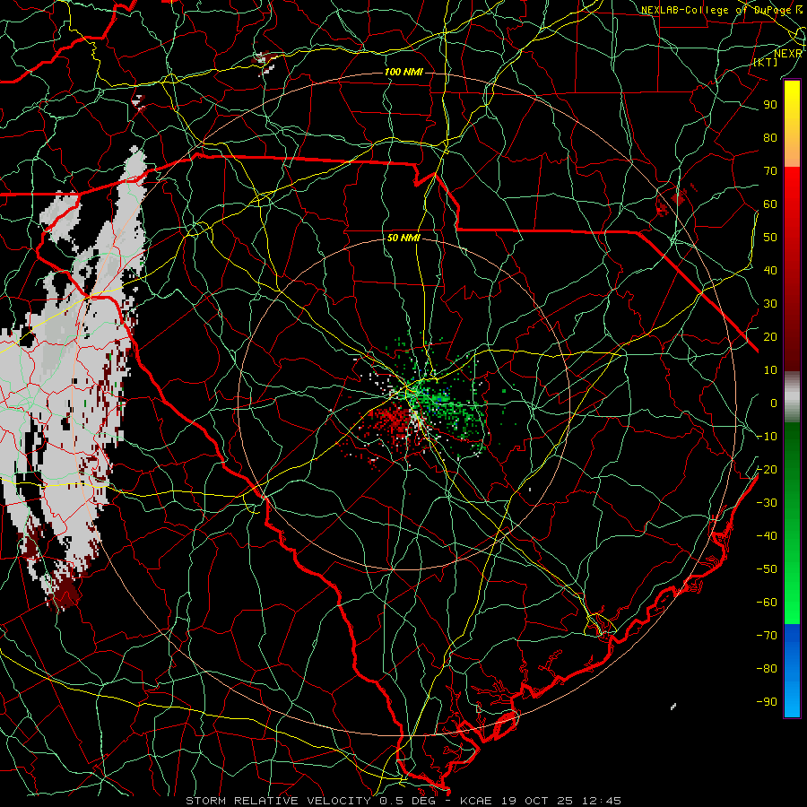
Task: Click the 60 label on velocity scale
Action: (x=770, y=204)
